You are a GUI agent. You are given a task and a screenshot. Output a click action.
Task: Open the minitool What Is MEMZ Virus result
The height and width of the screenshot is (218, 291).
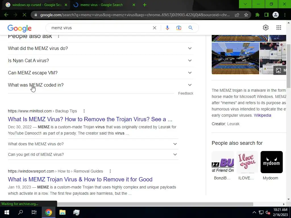coord(90,119)
